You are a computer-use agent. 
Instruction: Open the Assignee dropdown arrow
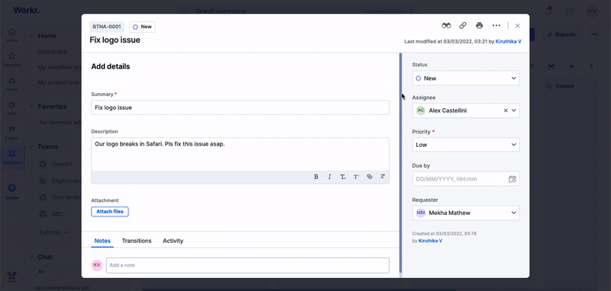pos(513,110)
